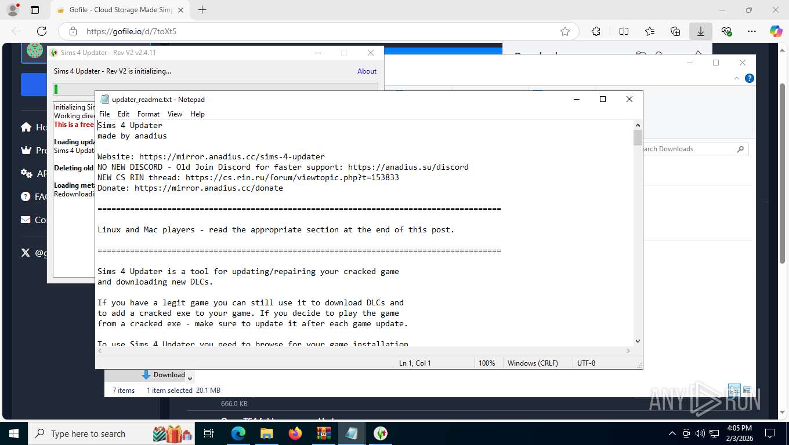Screen dimensions: 789x445
Task: Click the browser profile avatar
Action: tap(12, 10)
